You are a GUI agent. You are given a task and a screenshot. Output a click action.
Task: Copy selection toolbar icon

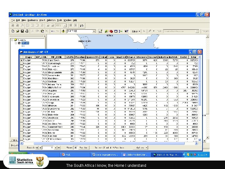click(37, 31)
